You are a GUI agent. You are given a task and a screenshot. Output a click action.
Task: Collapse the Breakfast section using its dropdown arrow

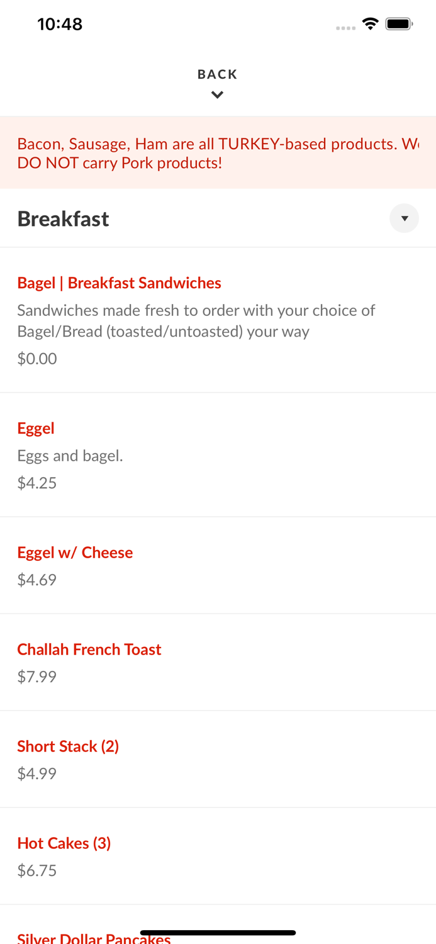[405, 218]
